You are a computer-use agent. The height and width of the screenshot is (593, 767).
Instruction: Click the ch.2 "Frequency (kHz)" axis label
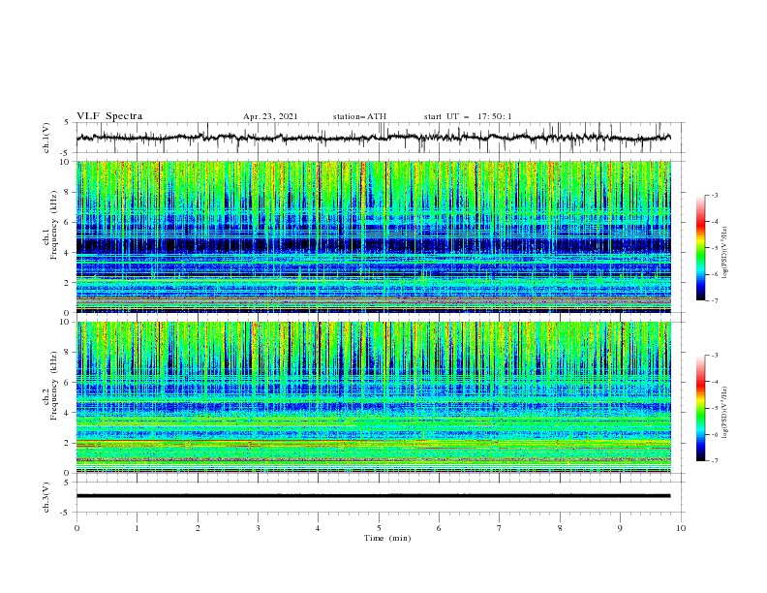point(54,386)
